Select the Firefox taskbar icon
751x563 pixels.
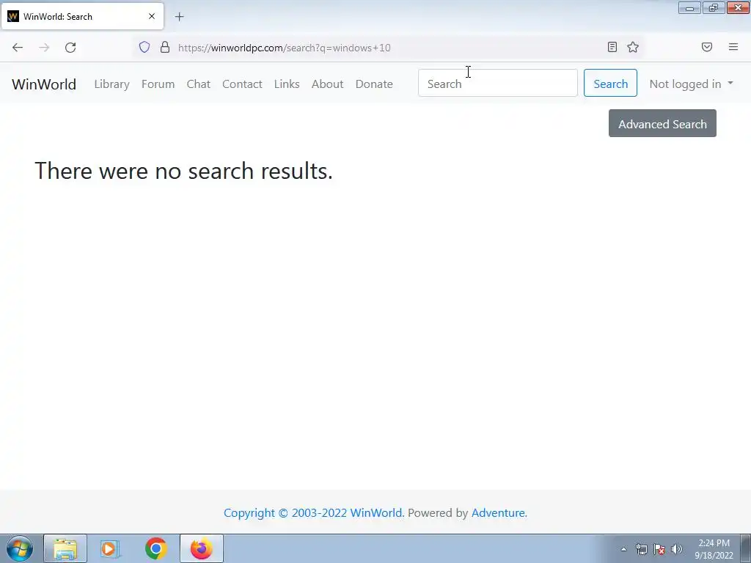click(x=202, y=548)
